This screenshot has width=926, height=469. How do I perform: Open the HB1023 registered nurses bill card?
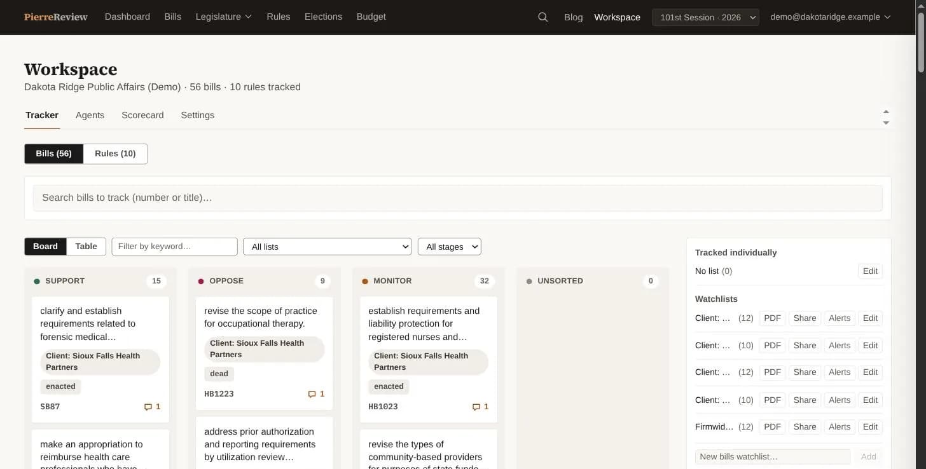click(429, 360)
